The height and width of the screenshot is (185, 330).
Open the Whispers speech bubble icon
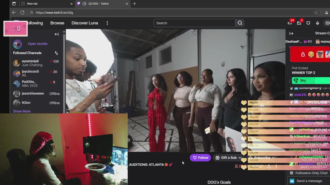tap(308, 23)
